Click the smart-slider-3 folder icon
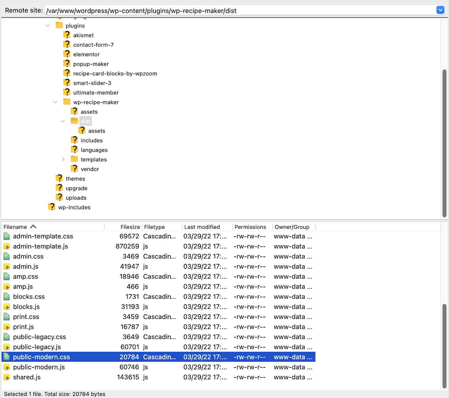This screenshot has width=449, height=398. pyautogui.click(x=67, y=83)
